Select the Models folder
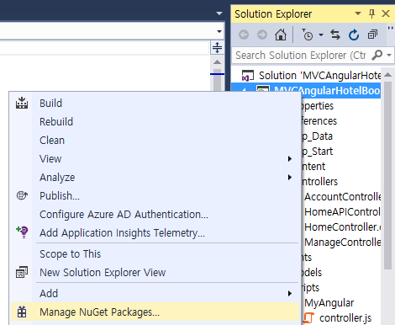The height and width of the screenshot is (325, 395). point(312,273)
